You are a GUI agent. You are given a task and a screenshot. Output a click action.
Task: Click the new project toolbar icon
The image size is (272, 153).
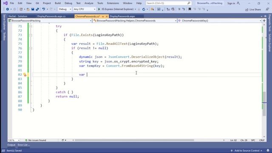coord(21,9)
